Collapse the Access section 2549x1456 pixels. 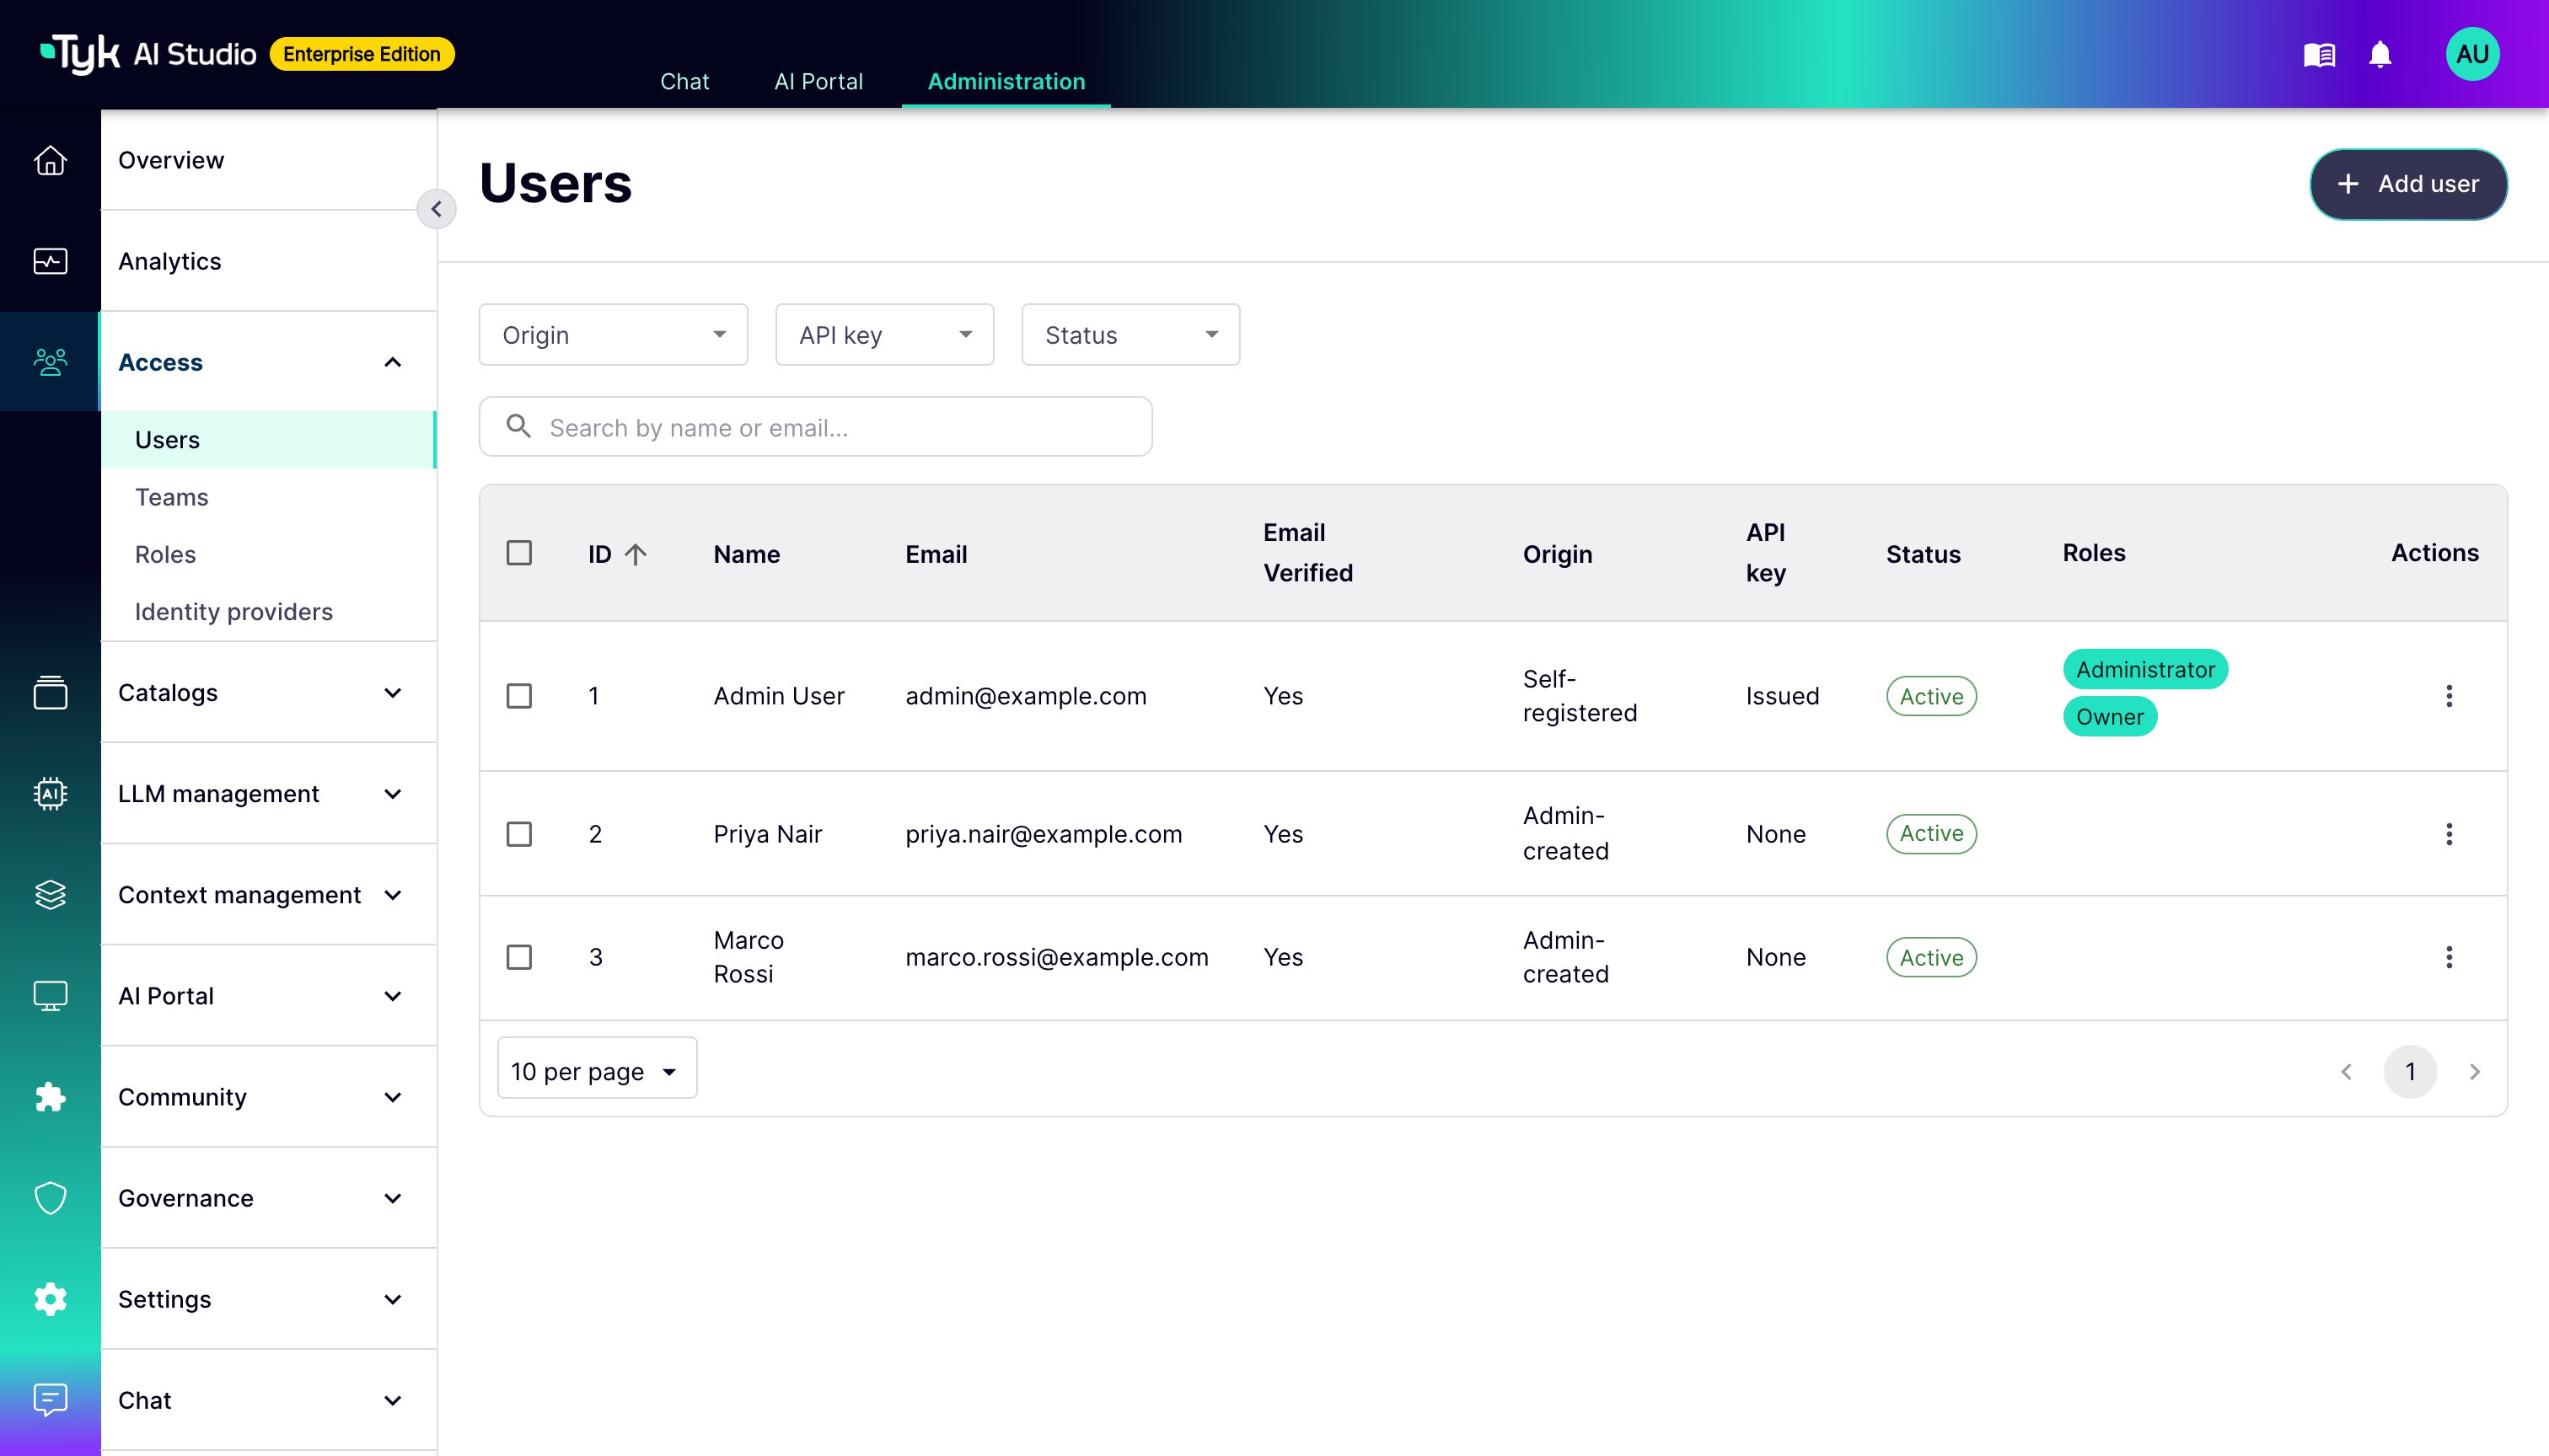tap(392, 362)
